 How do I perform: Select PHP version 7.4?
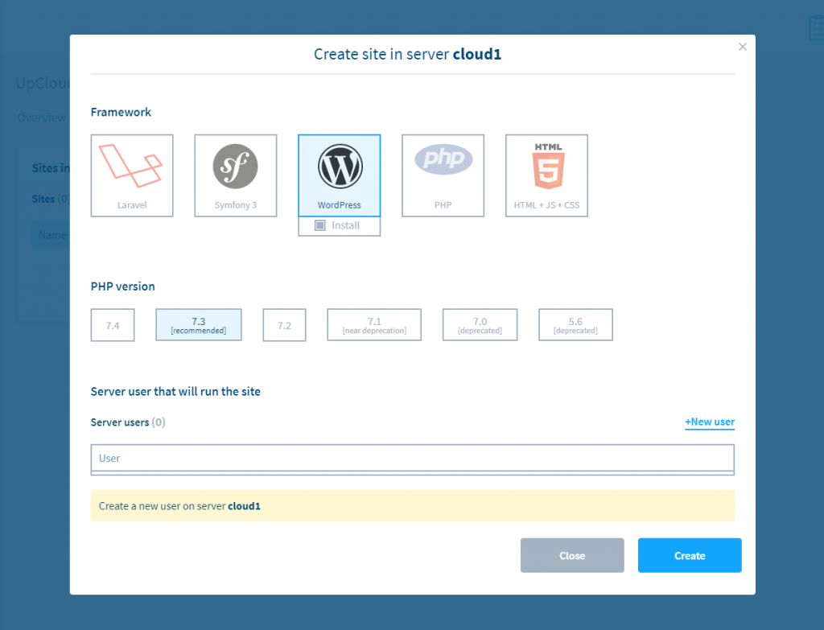[x=113, y=324]
